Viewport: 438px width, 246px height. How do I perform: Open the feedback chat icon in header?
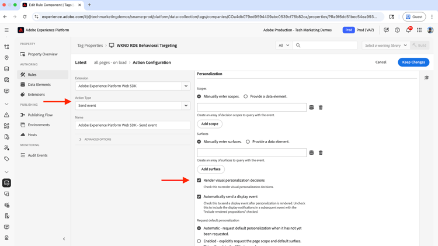(x=387, y=30)
